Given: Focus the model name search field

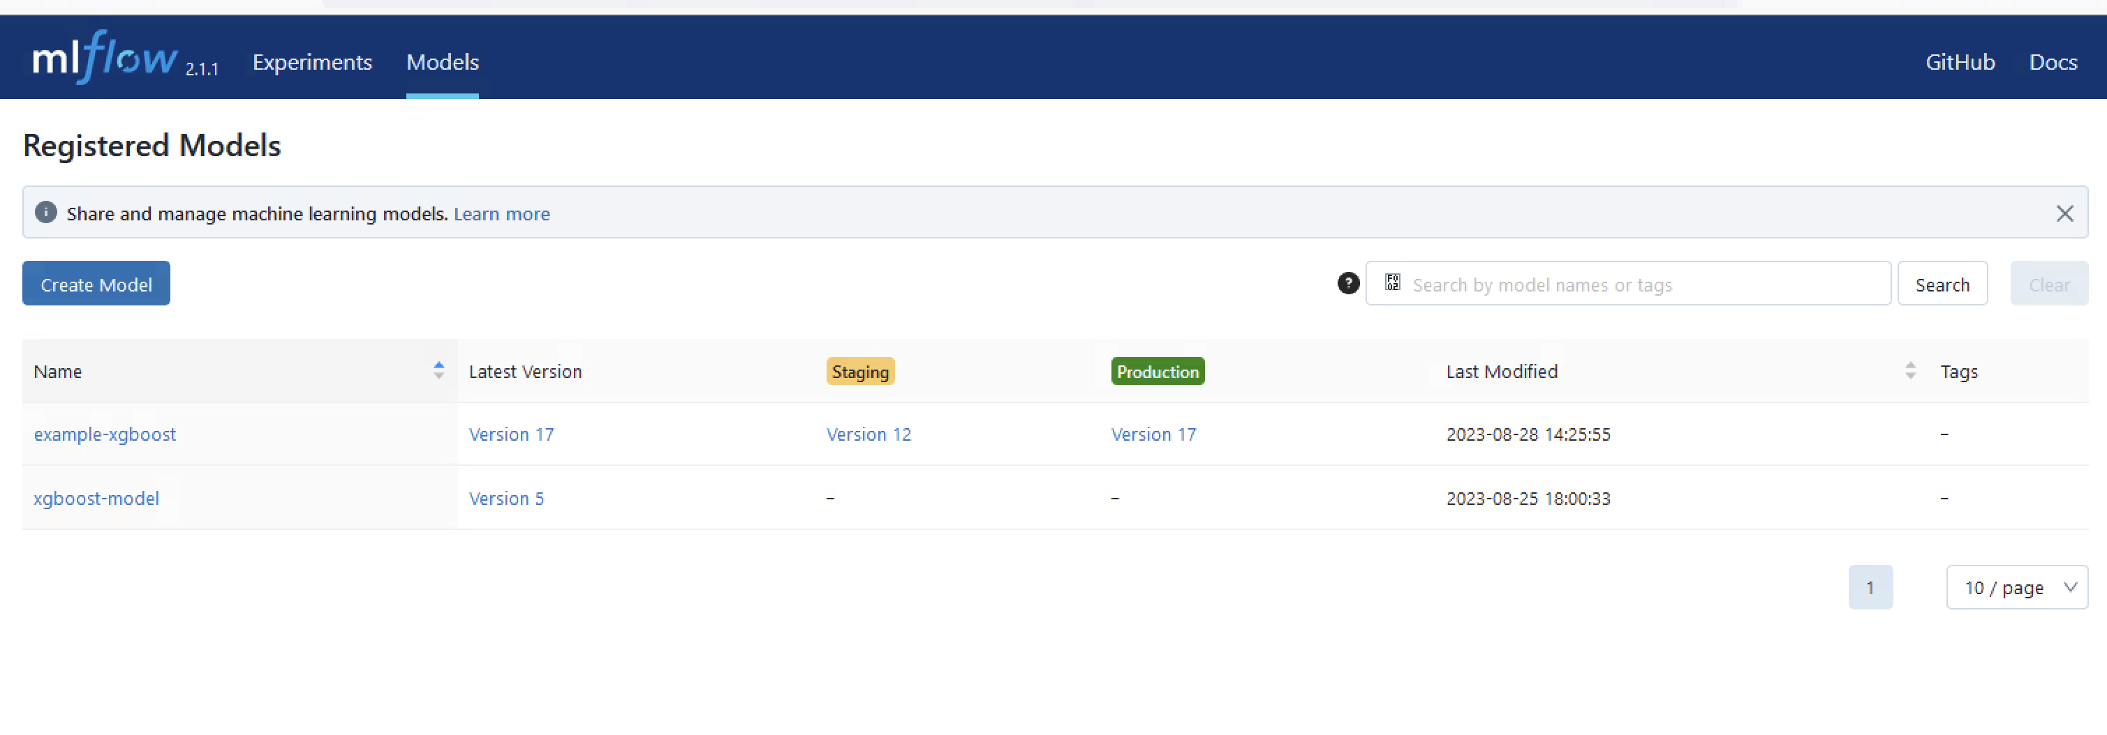Looking at the screenshot, I should click(1627, 283).
